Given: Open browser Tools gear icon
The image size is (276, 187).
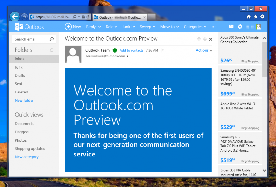Looking at the screenshot, I should coord(262,17).
